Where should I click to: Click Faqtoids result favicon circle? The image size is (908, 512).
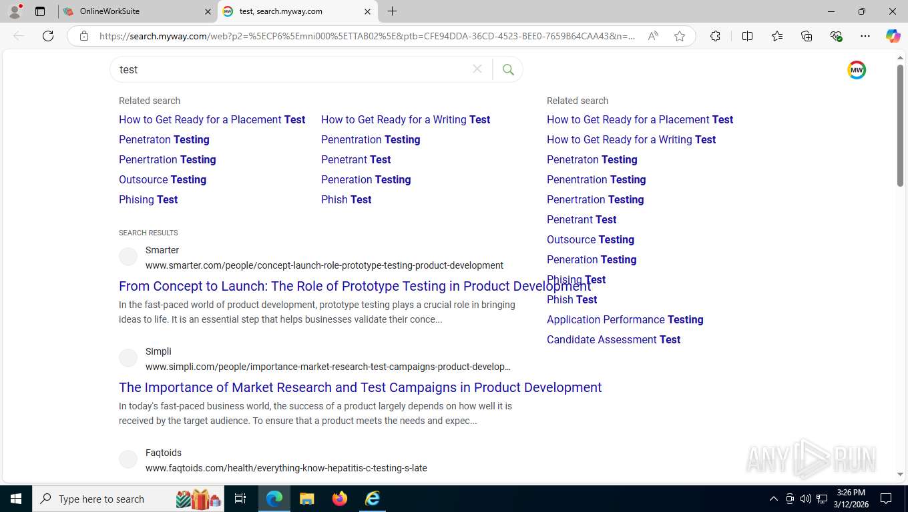click(128, 459)
